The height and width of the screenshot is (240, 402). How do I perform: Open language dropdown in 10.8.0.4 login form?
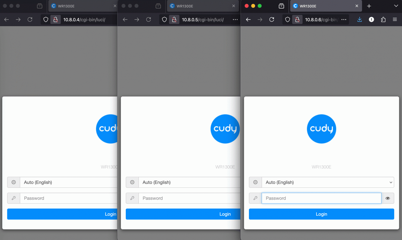[x=69, y=182]
